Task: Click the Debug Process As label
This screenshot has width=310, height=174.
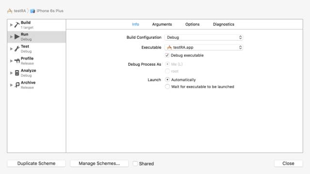Action: pos(144,64)
